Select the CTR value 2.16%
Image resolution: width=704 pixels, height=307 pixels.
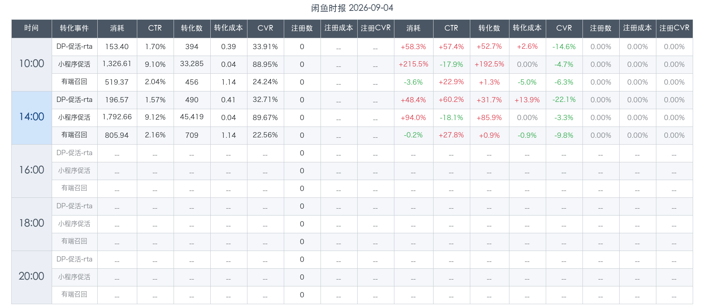coord(155,135)
